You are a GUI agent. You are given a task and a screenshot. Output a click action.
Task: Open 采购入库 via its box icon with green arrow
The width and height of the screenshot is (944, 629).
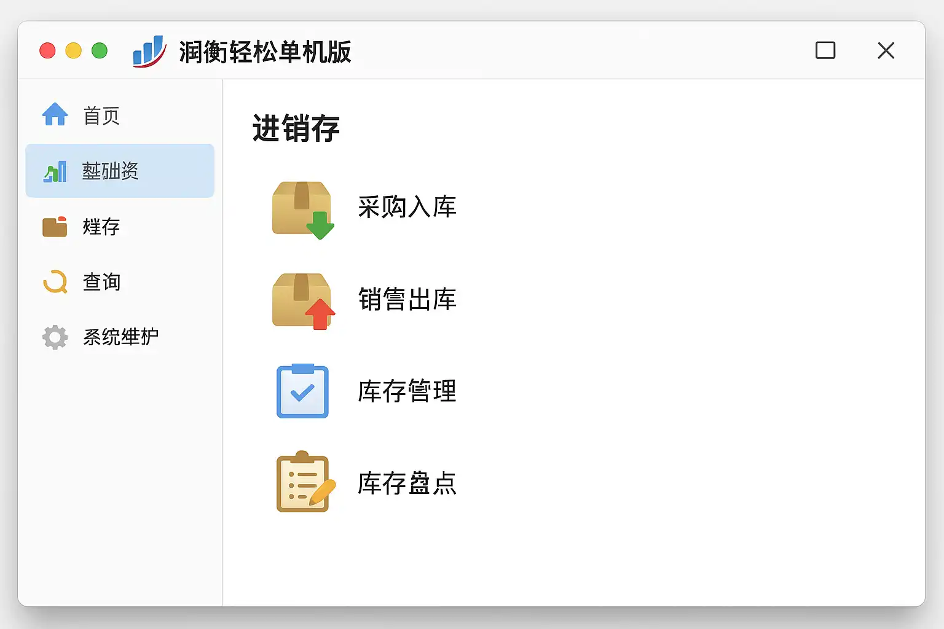[303, 210]
